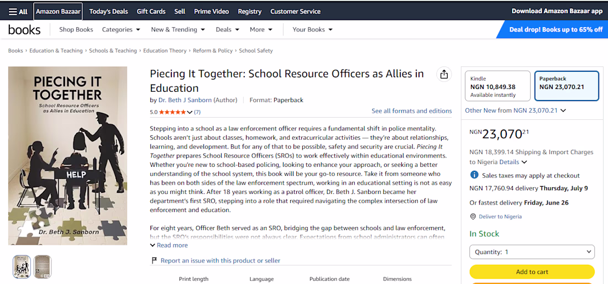Click the Print length label
Screen dimensions: 608x284
pyautogui.click(x=193, y=279)
